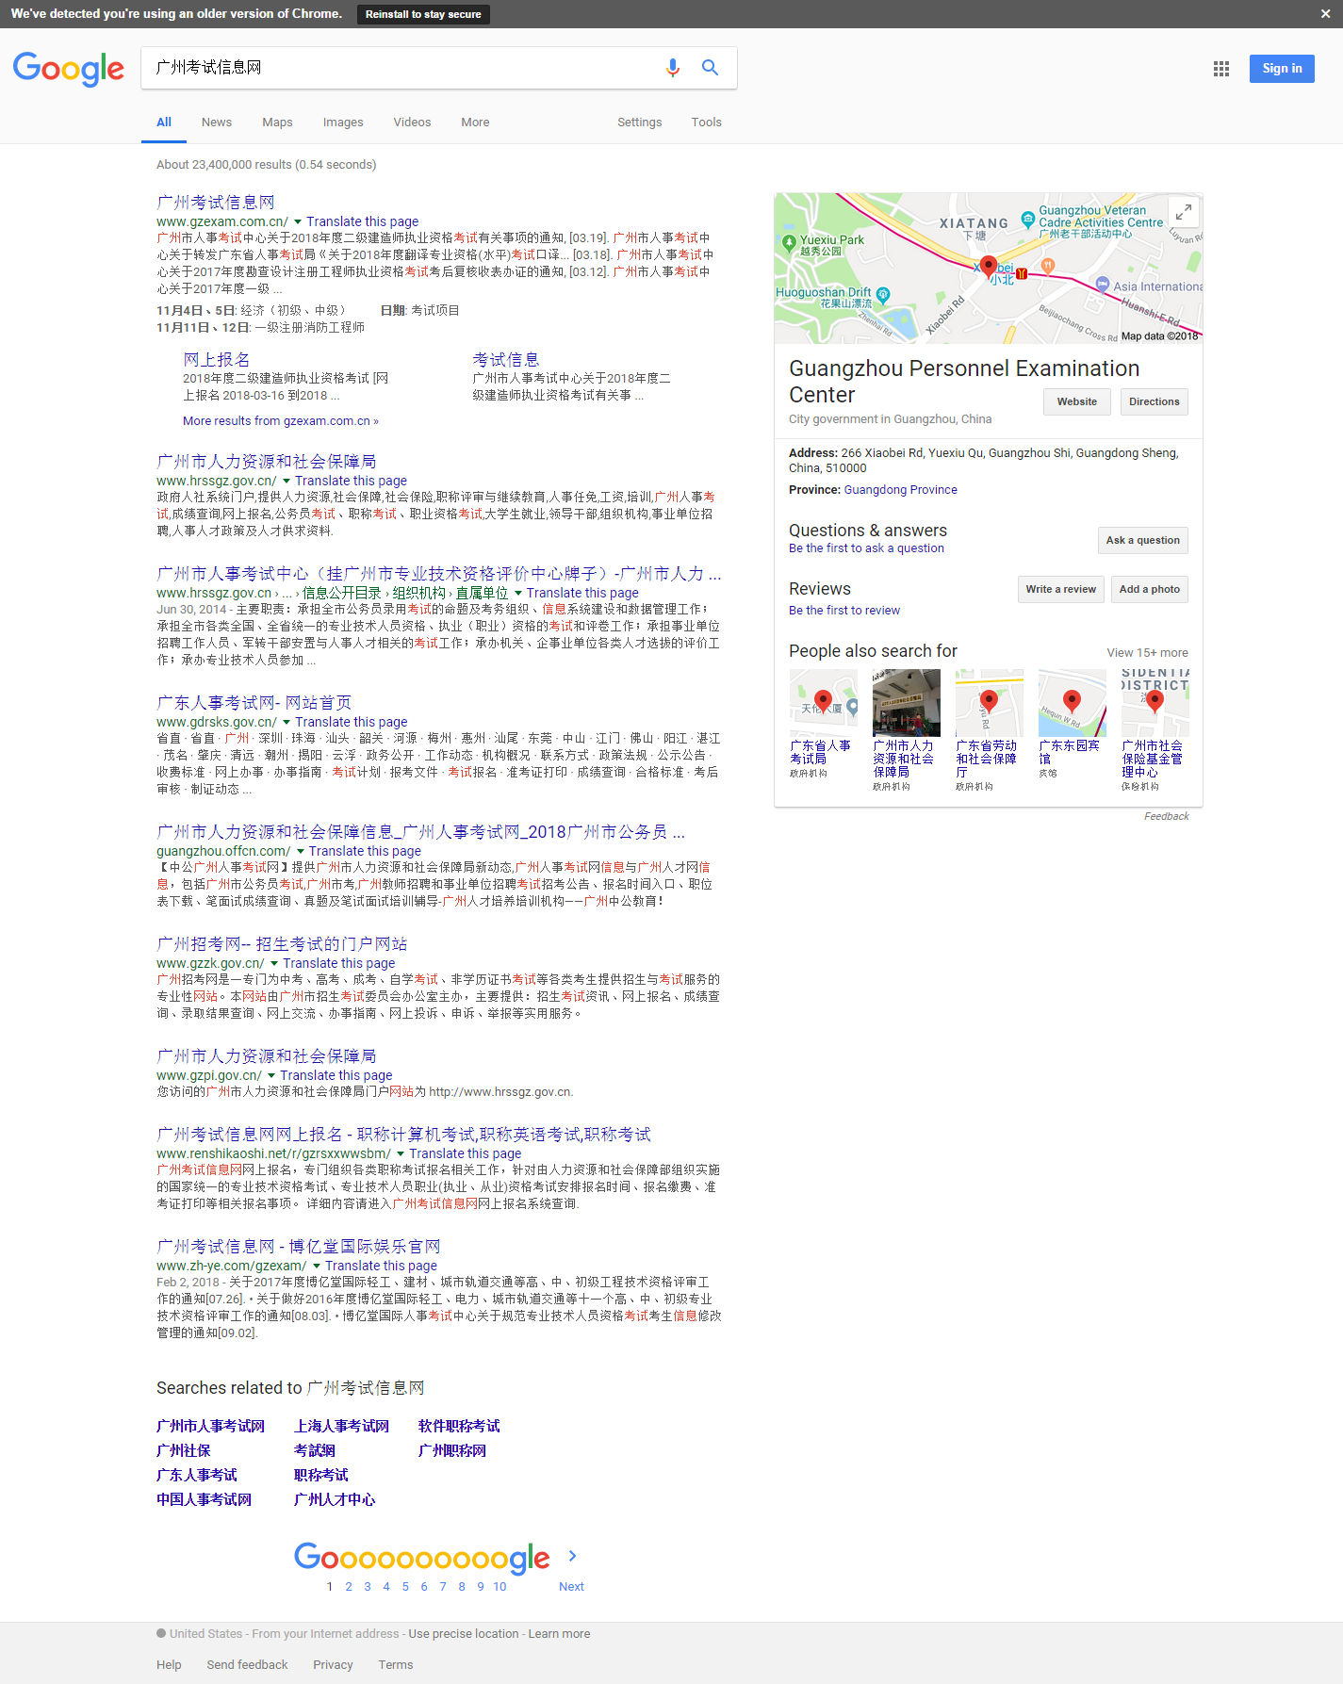The width and height of the screenshot is (1343, 1684).
Task: Open 广州招考网 result link
Action: click(x=282, y=944)
